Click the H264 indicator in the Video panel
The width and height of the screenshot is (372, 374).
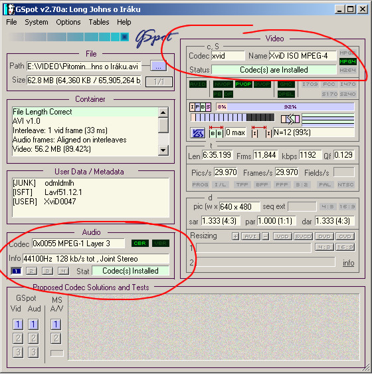[x=347, y=70]
